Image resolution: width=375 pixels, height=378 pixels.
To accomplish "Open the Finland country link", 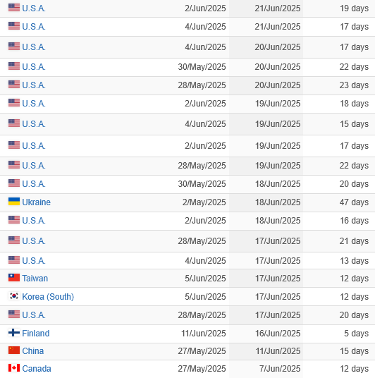I will point(36,333).
